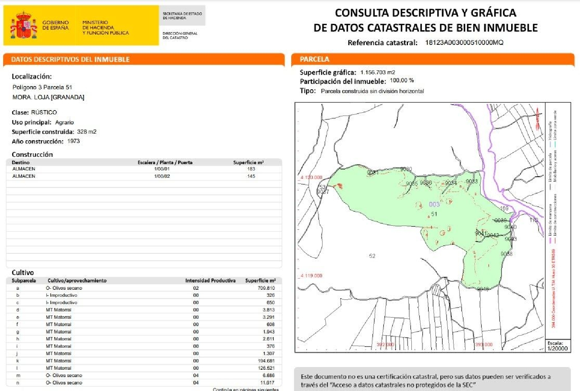Click the 'Acceso a datos catastrales' disclaimer text

pos(426,381)
